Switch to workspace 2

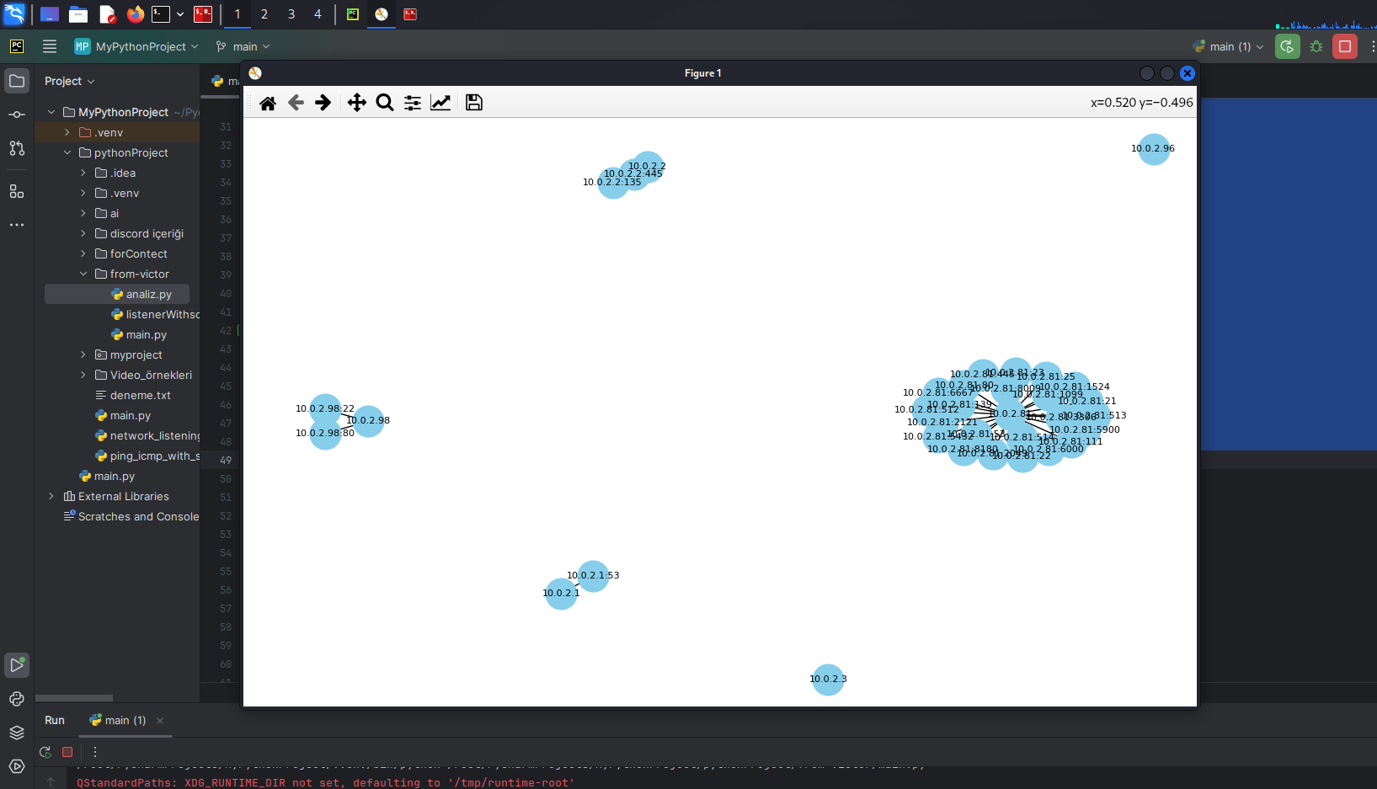(x=264, y=14)
